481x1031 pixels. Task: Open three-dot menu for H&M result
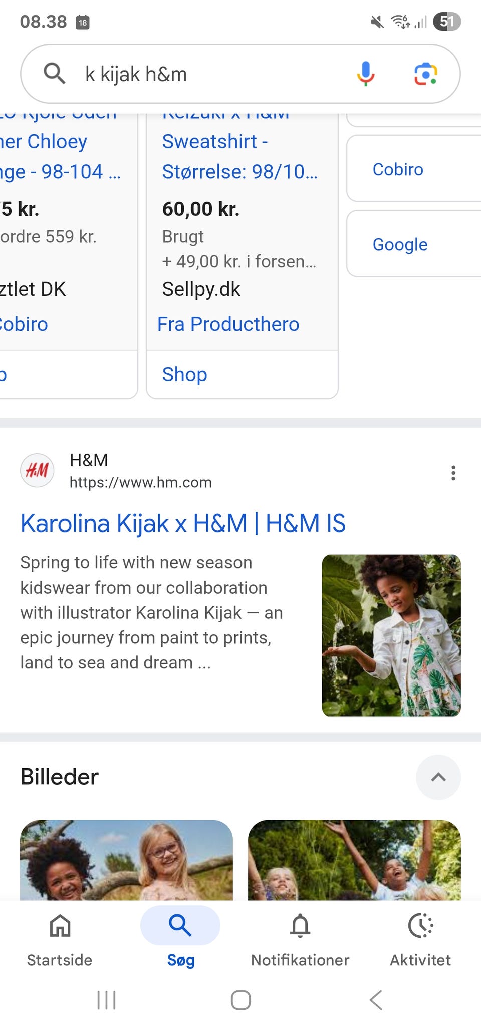pos(453,473)
